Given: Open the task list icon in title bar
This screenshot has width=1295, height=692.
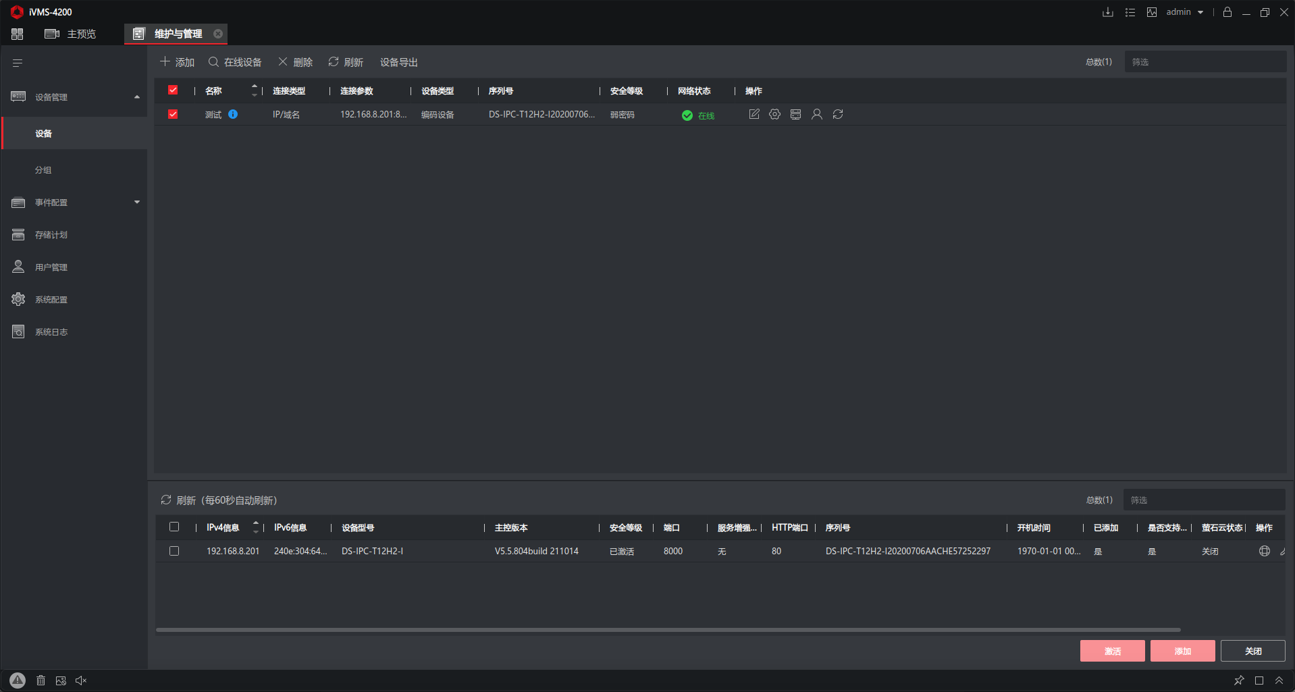Looking at the screenshot, I should click(1130, 12).
